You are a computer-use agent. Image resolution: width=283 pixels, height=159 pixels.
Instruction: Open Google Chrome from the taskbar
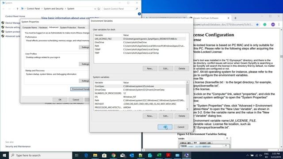tap(113, 155)
